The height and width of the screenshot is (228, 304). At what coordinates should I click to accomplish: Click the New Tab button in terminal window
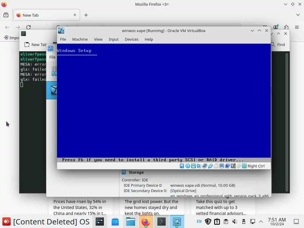click(x=36, y=45)
